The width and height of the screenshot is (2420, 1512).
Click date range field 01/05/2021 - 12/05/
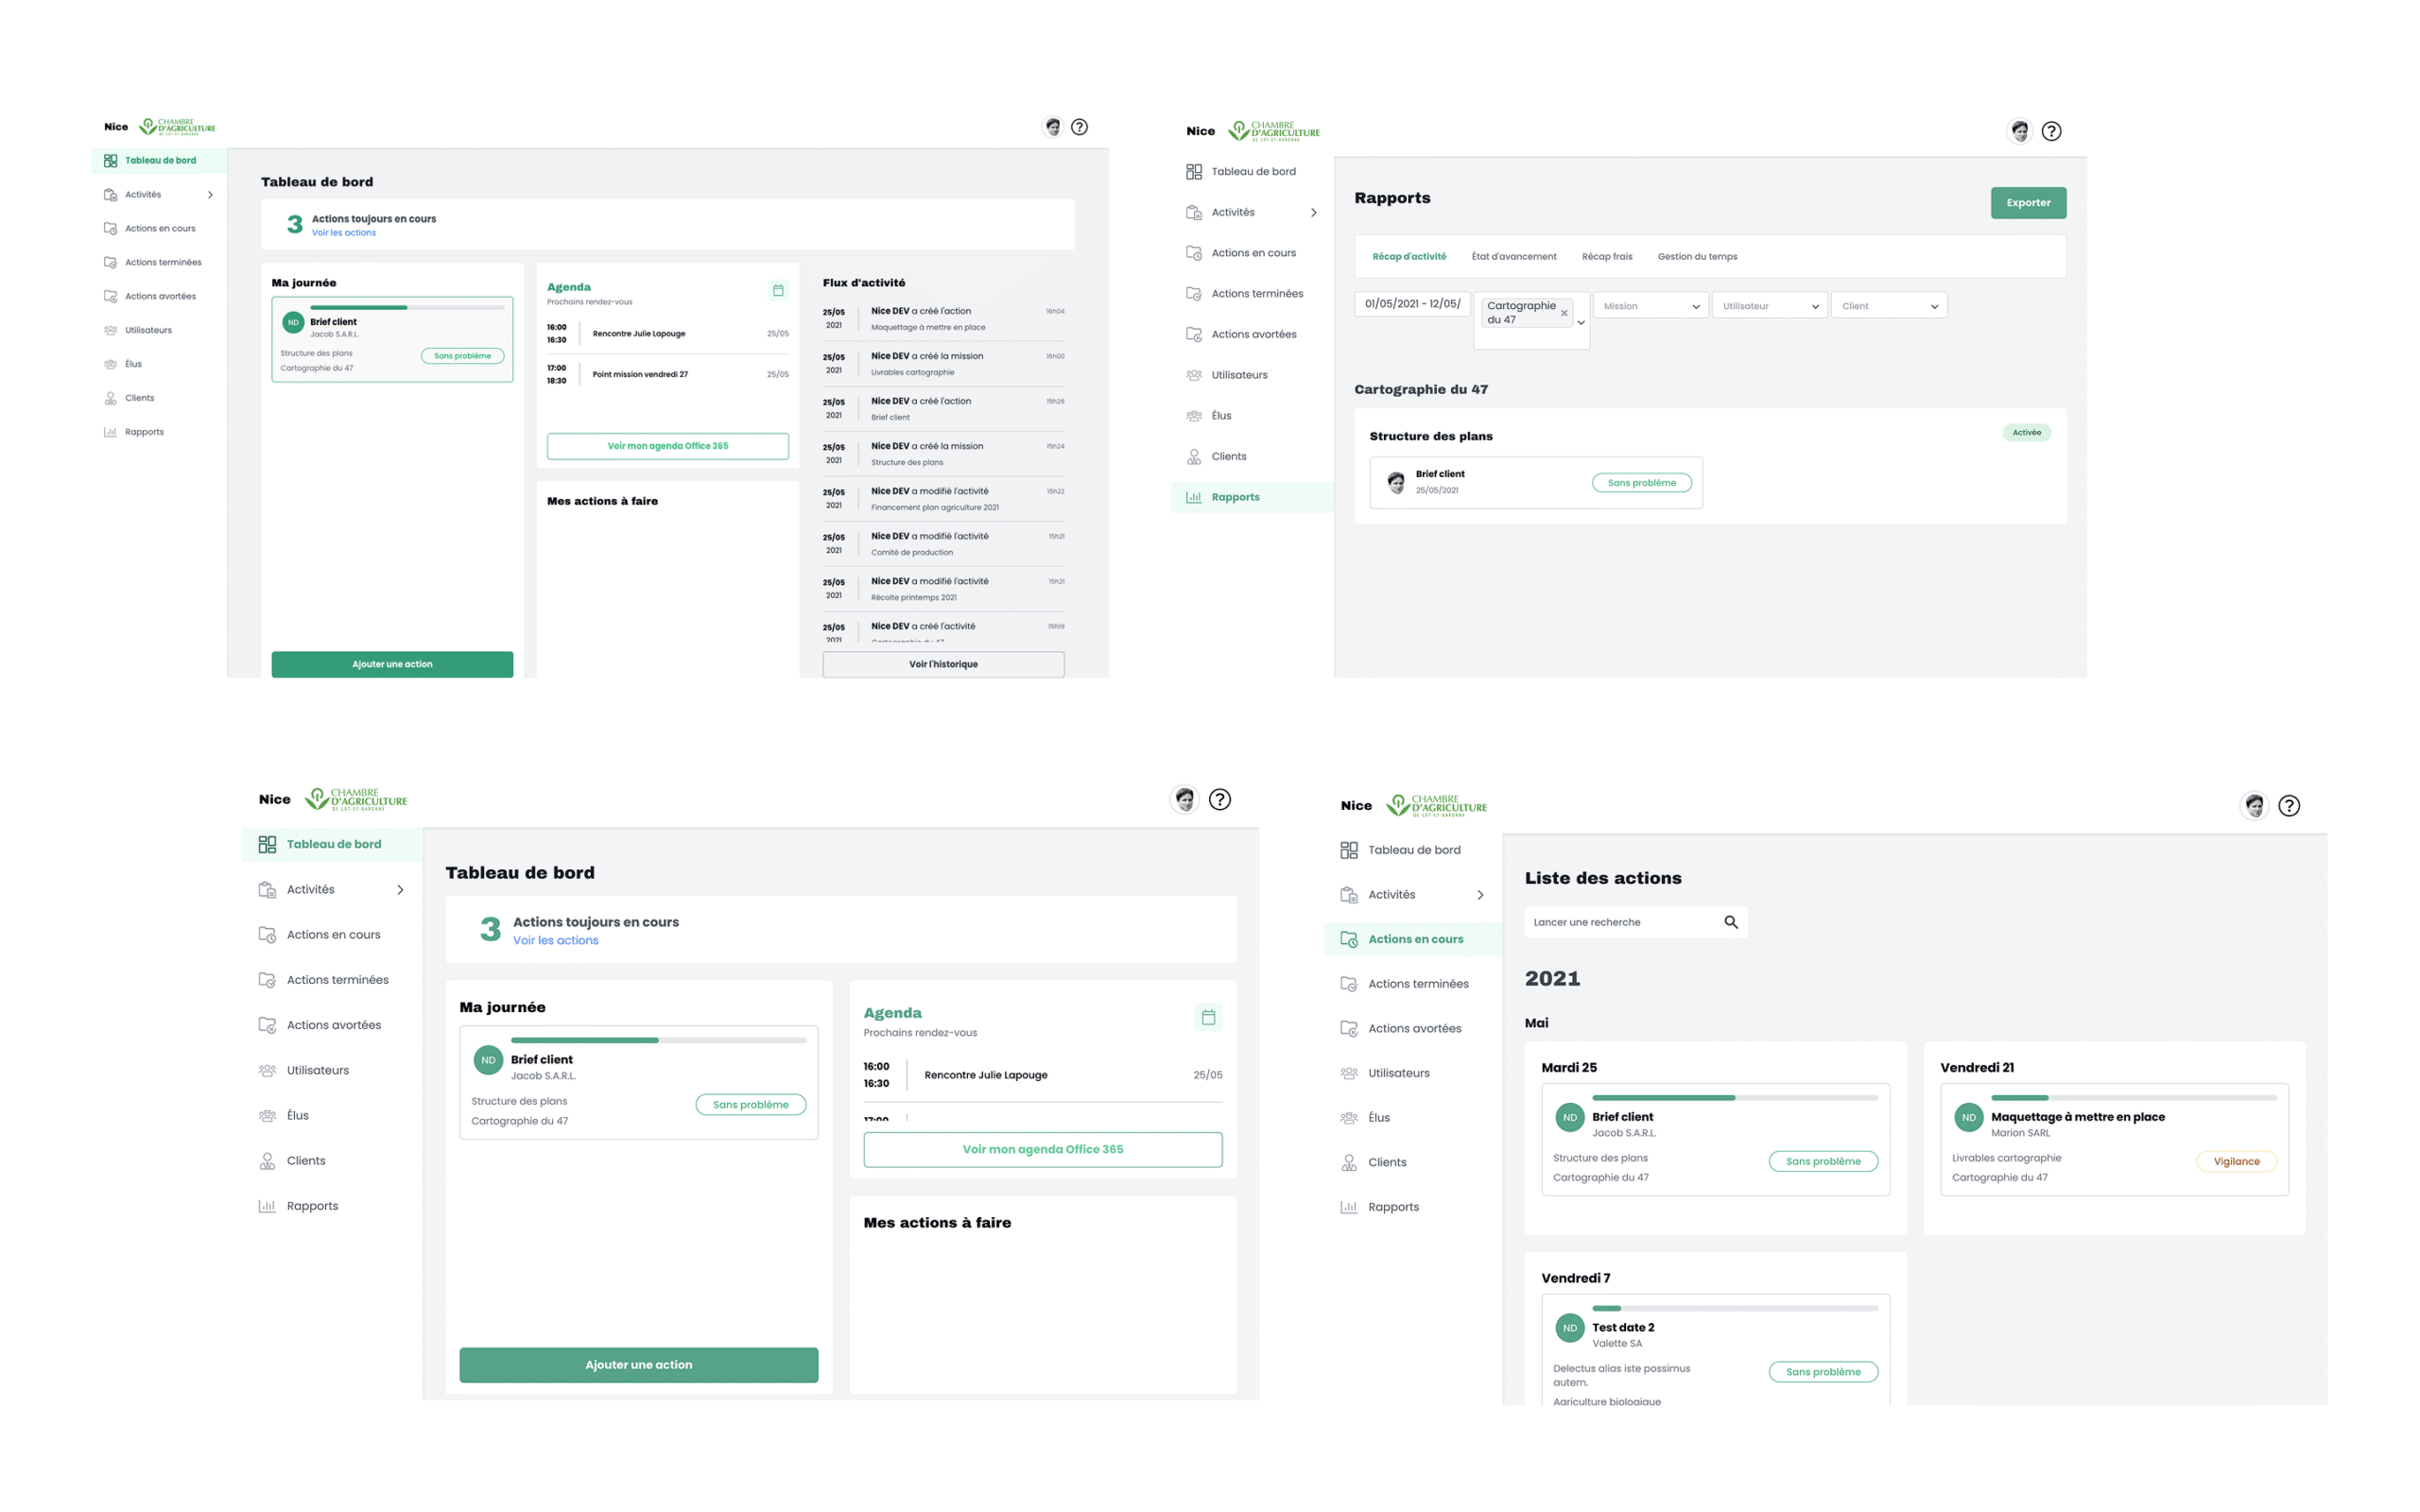tap(1412, 304)
